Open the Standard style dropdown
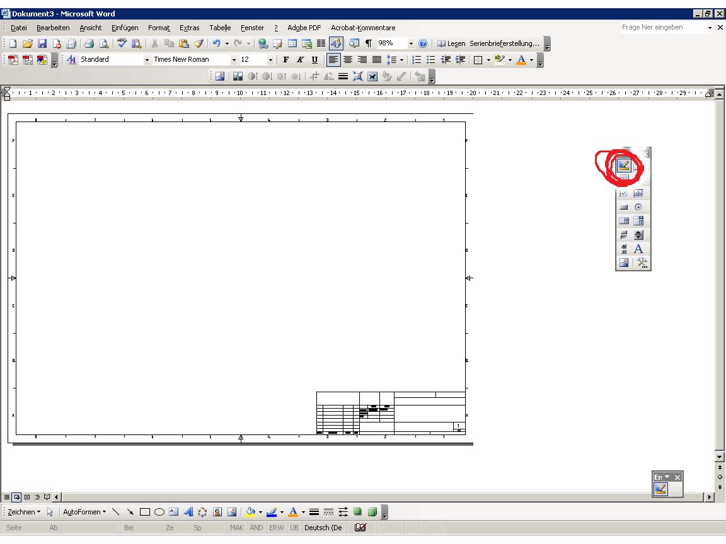Screen dimensions: 726x544 pos(146,60)
